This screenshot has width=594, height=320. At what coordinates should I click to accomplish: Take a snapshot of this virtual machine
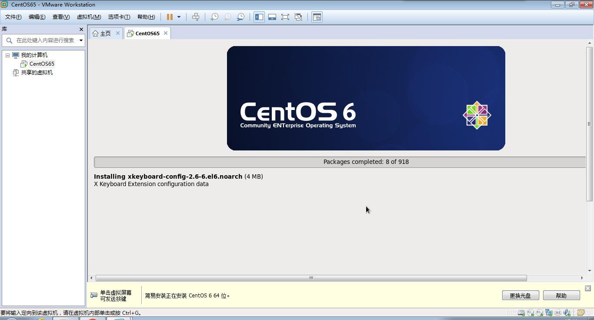coord(214,17)
